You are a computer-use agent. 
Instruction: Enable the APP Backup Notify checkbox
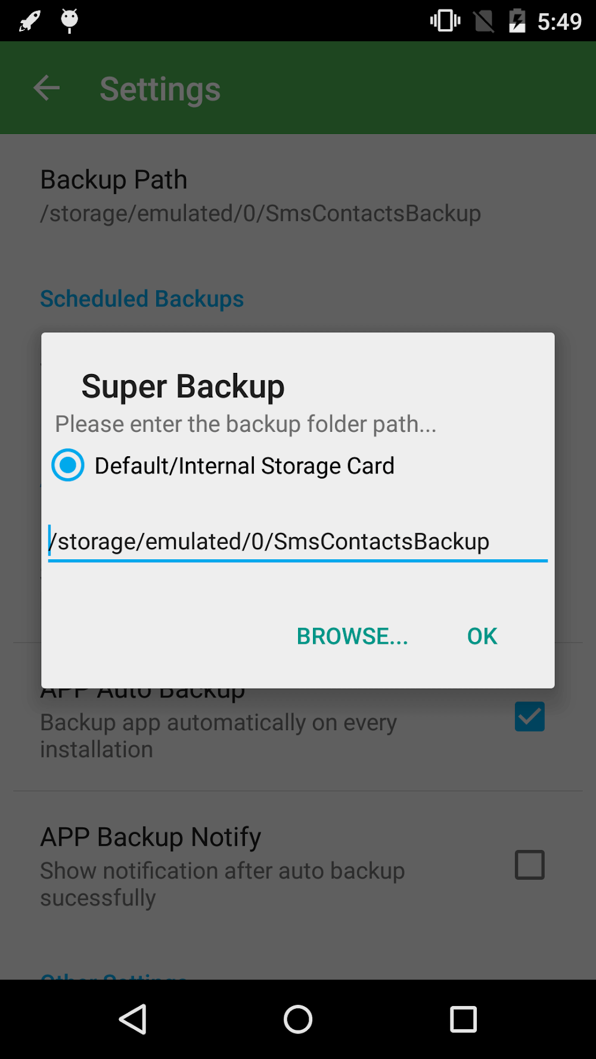(x=529, y=865)
